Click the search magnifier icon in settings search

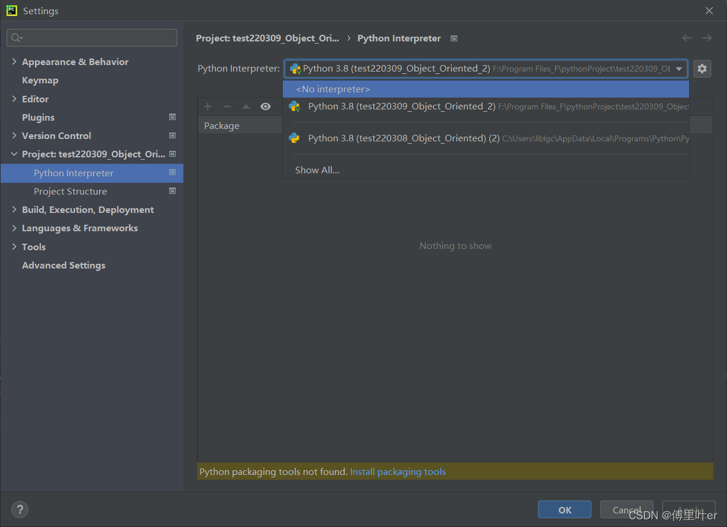click(16, 38)
